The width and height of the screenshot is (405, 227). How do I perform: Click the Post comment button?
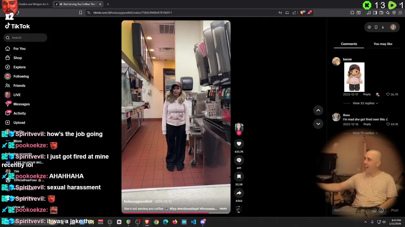click(395, 210)
